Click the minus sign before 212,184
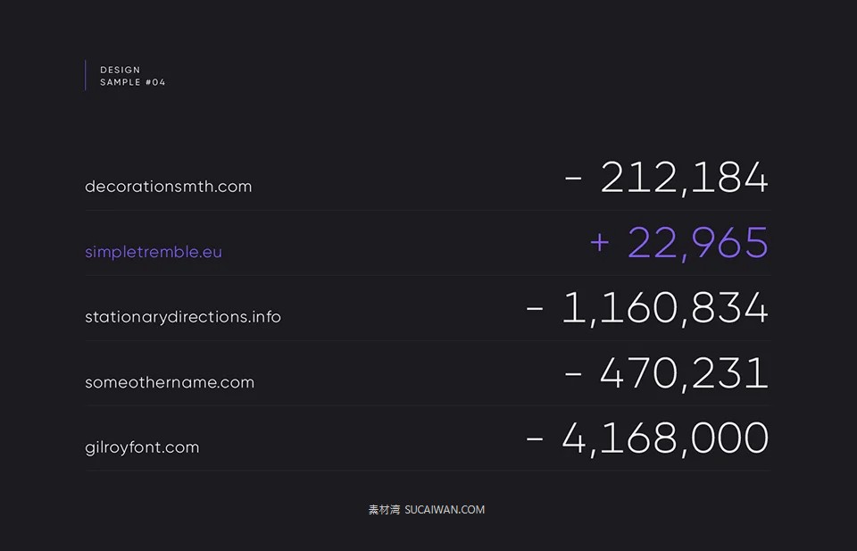Viewport: 857px width, 551px height. 573,178
